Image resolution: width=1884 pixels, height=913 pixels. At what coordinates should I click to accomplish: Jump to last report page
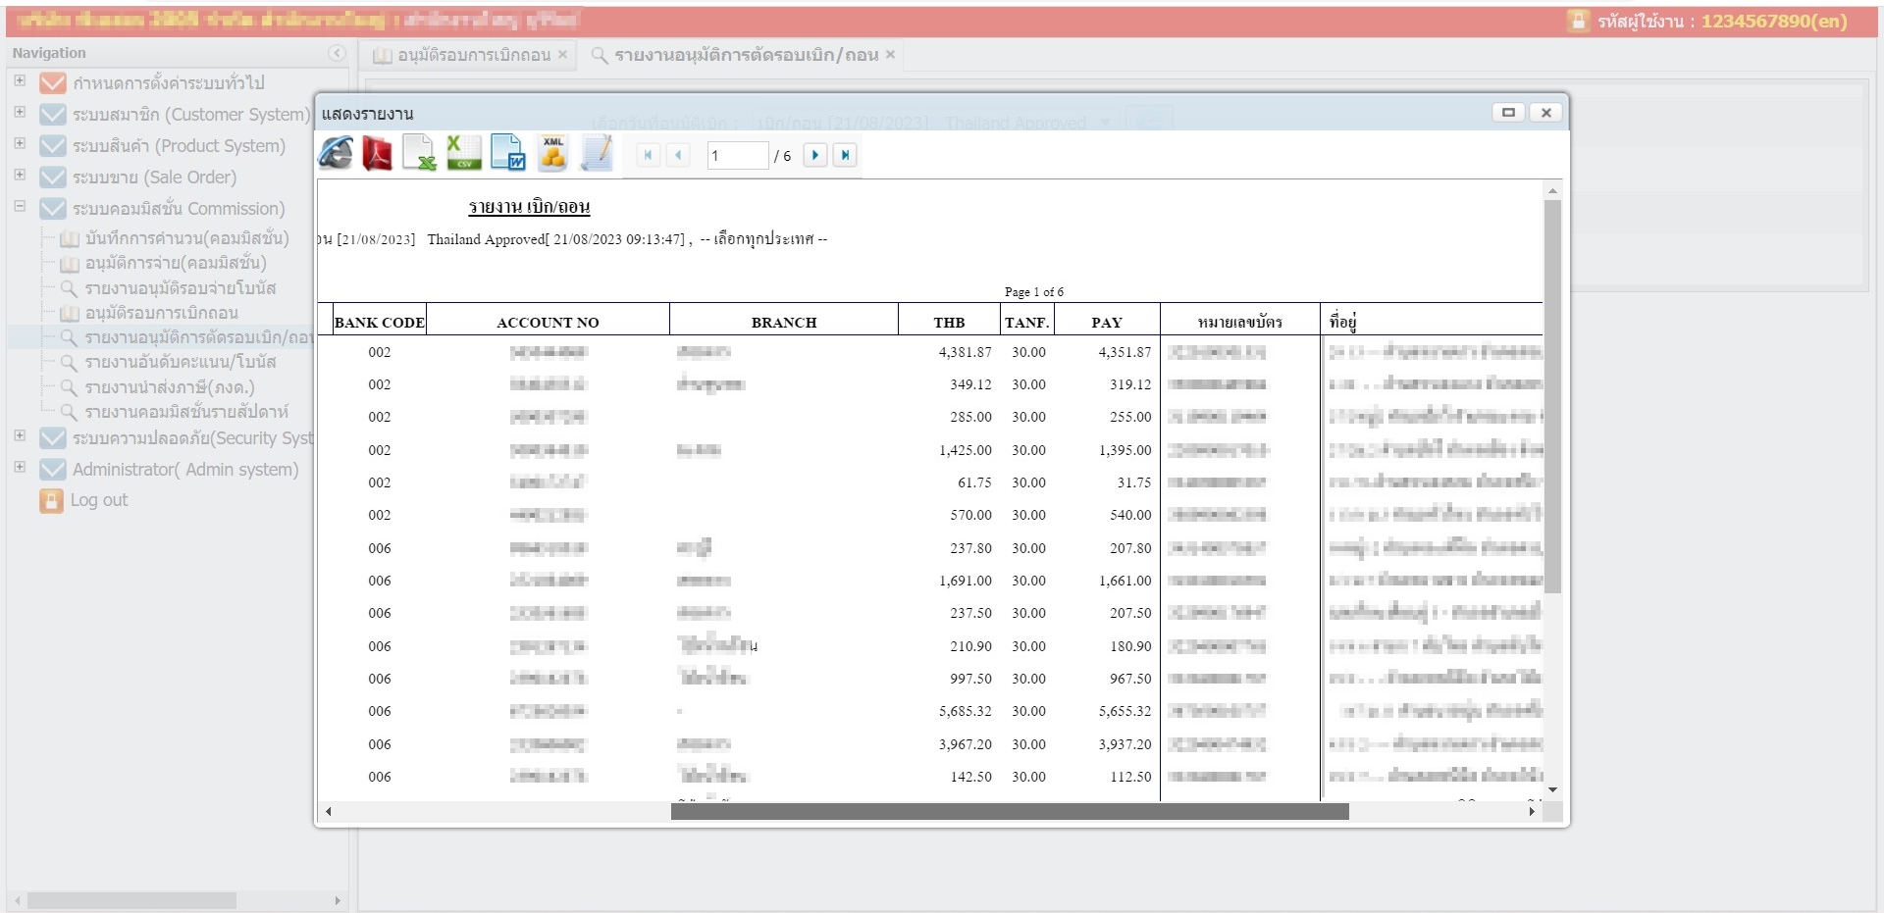tap(845, 155)
